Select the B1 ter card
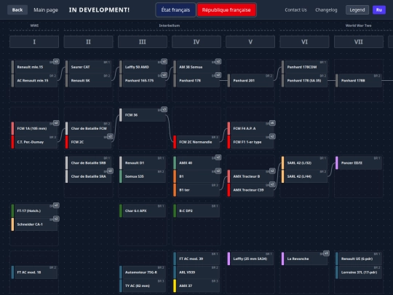The width and height of the screenshot is (393, 295). [196, 190]
